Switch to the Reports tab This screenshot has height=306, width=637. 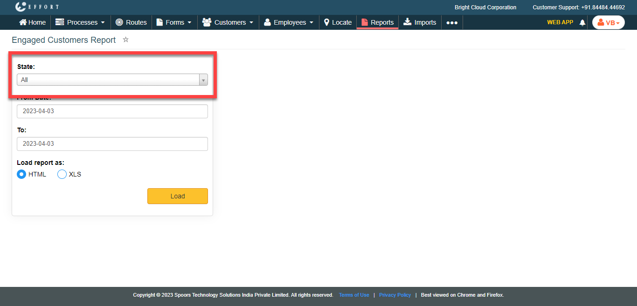(x=377, y=22)
